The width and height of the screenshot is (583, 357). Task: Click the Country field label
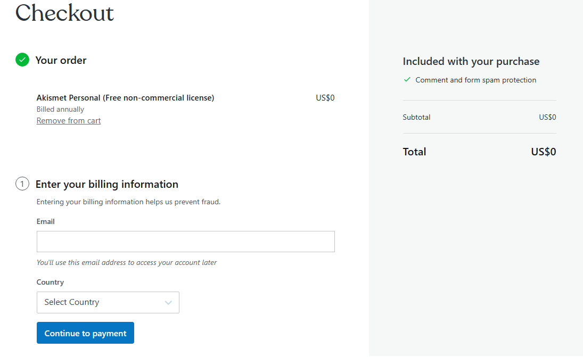pyautogui.click(x=50, y=282)
